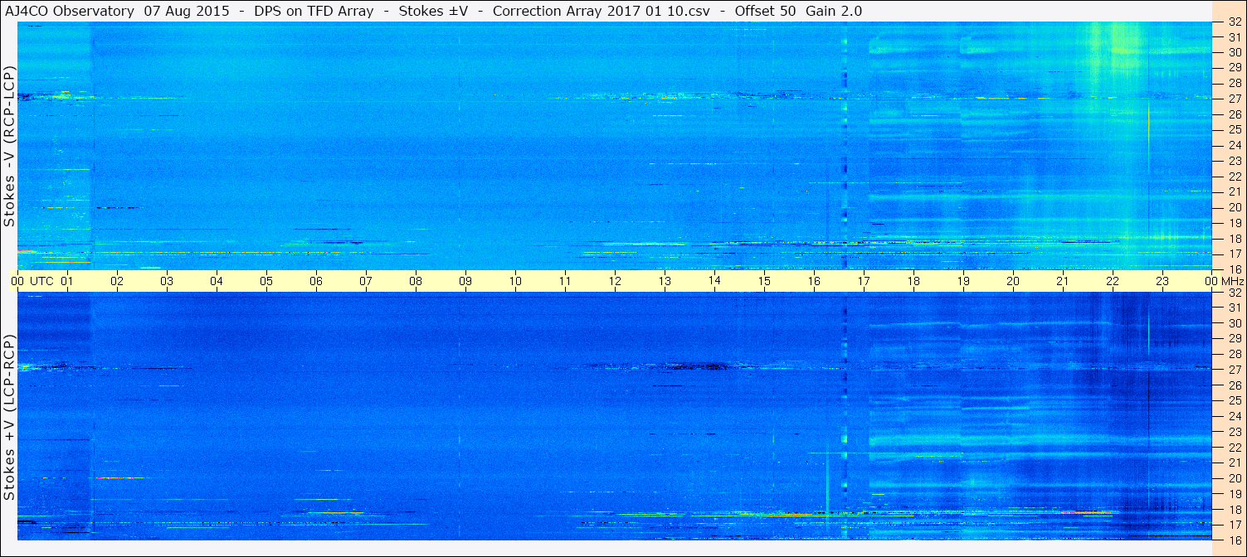Click the MHz unit label
Screen dimensions: 1247x557
1231,281
